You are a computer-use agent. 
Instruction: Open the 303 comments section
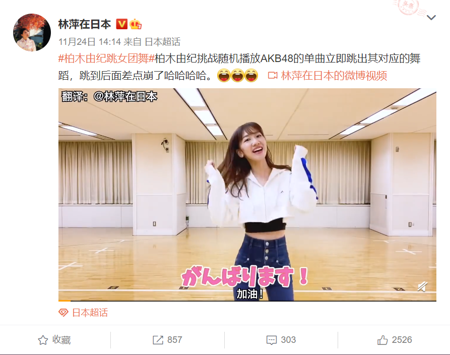pyautogui.click(x=281, y=340)
